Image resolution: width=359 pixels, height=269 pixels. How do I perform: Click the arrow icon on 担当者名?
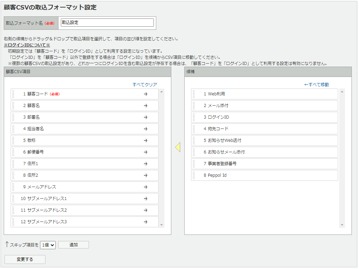pos(146,129)
